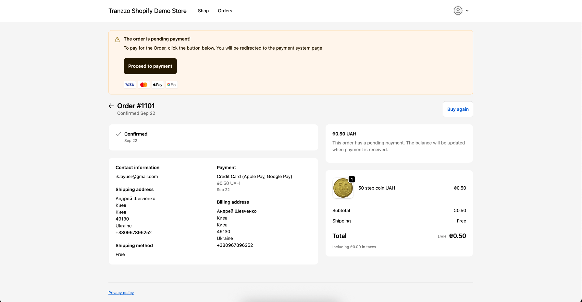Click the Order #1101 heading
The image size is (582, 302).
[x=136, y=106]
